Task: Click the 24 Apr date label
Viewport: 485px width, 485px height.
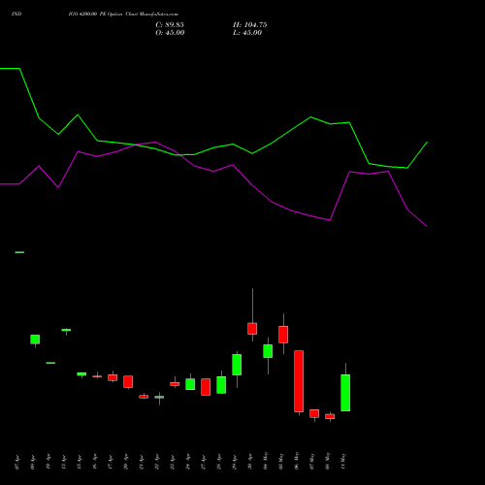Action: (188, 462)
